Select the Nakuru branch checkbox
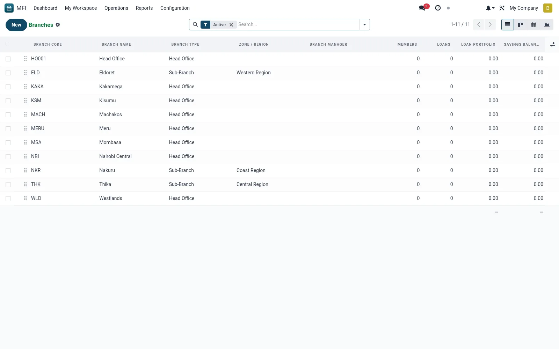559x349 pixels. click(8, 171)
